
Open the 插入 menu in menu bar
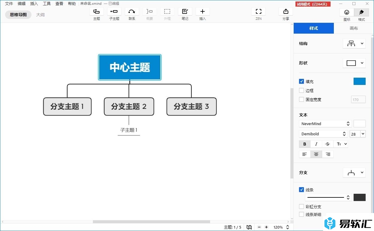(34, 4)
